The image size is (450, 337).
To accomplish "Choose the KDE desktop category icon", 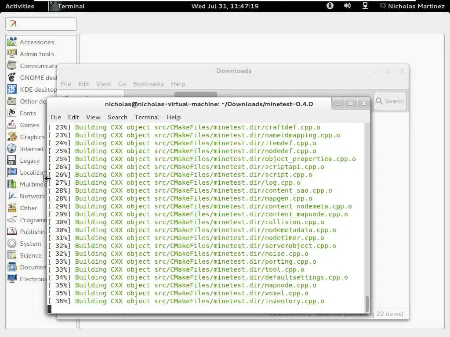I will pos(12,90).
